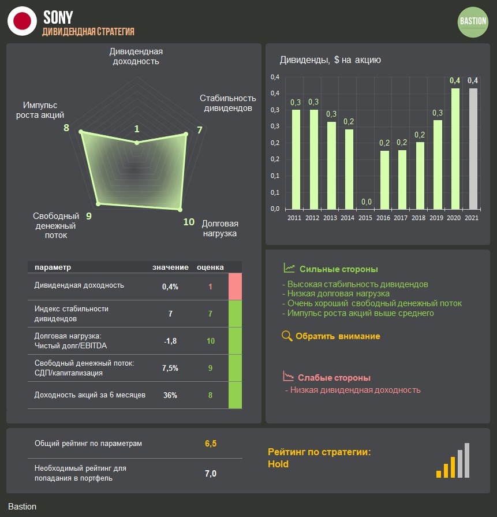Viewport: 497px width, 517px height.
Task: Click the falling chart icon beside Слабые стороны
Action: pyautogui.click(x=288, y=376)
